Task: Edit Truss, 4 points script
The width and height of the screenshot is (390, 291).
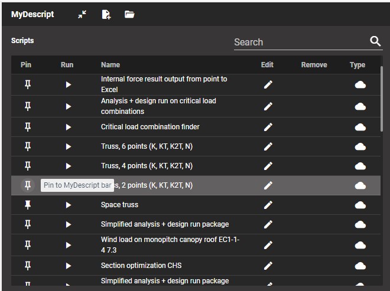Action: click(x=268, y=166)
